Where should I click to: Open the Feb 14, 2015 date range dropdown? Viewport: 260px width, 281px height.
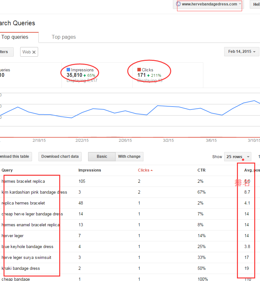[x=242, y=52]
